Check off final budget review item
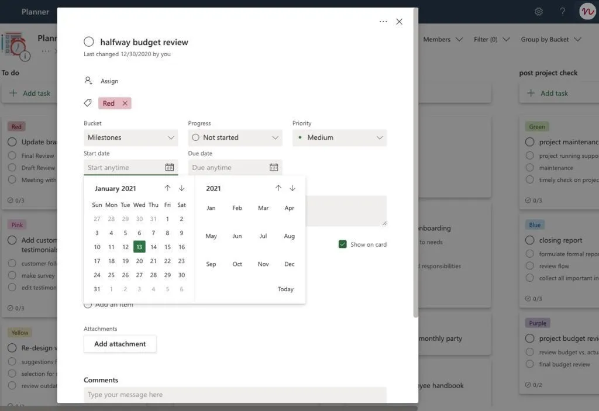 tap(529, 364)
